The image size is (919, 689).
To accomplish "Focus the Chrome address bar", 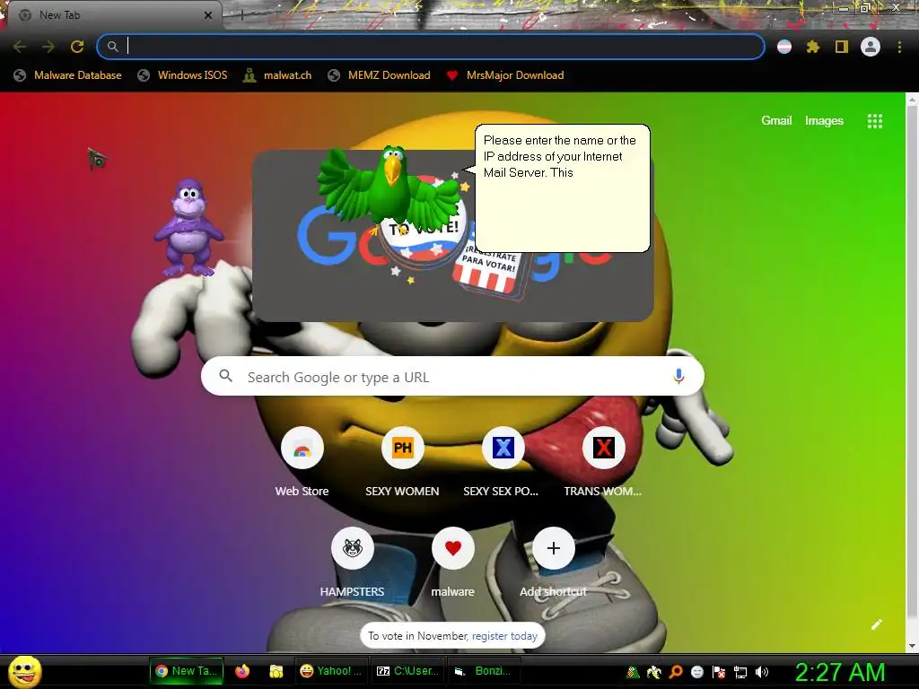I will point(431,47).
